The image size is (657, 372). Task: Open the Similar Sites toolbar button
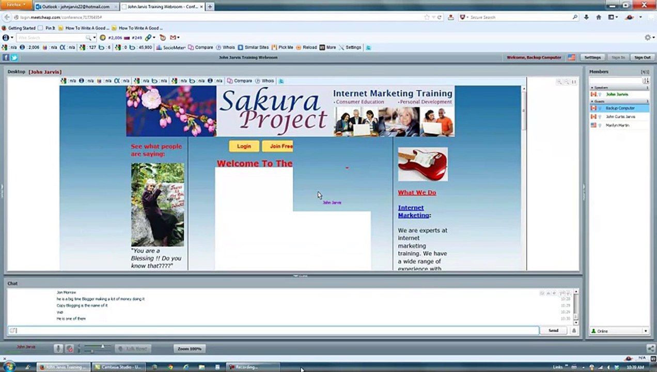point(253,47)
